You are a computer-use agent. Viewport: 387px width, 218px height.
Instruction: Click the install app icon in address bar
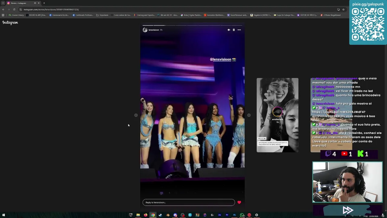(x=338, y=9)
